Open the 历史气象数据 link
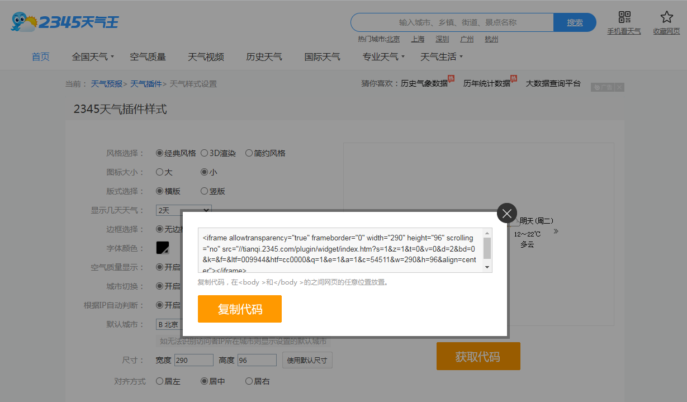 424,83
